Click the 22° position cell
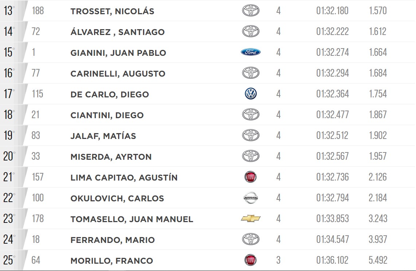Viewport: 416px width, 271px height. [9, 198]
